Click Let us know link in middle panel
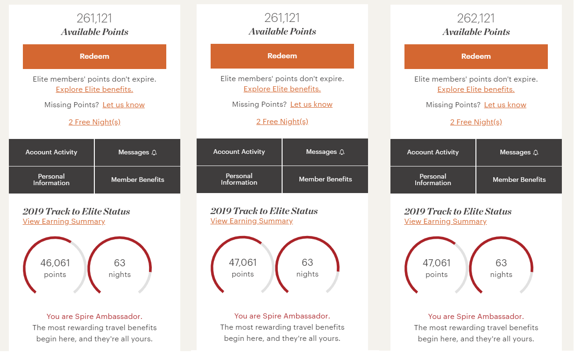574x353 pixels. coord(312,104)
